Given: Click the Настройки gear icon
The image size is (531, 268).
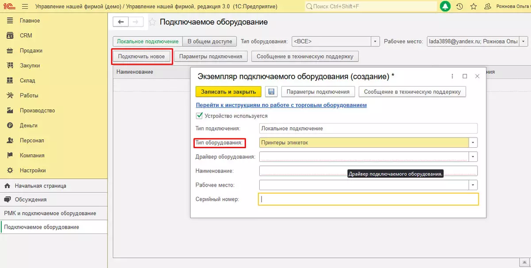Looking at the screenshot, I should coord(10,170).
